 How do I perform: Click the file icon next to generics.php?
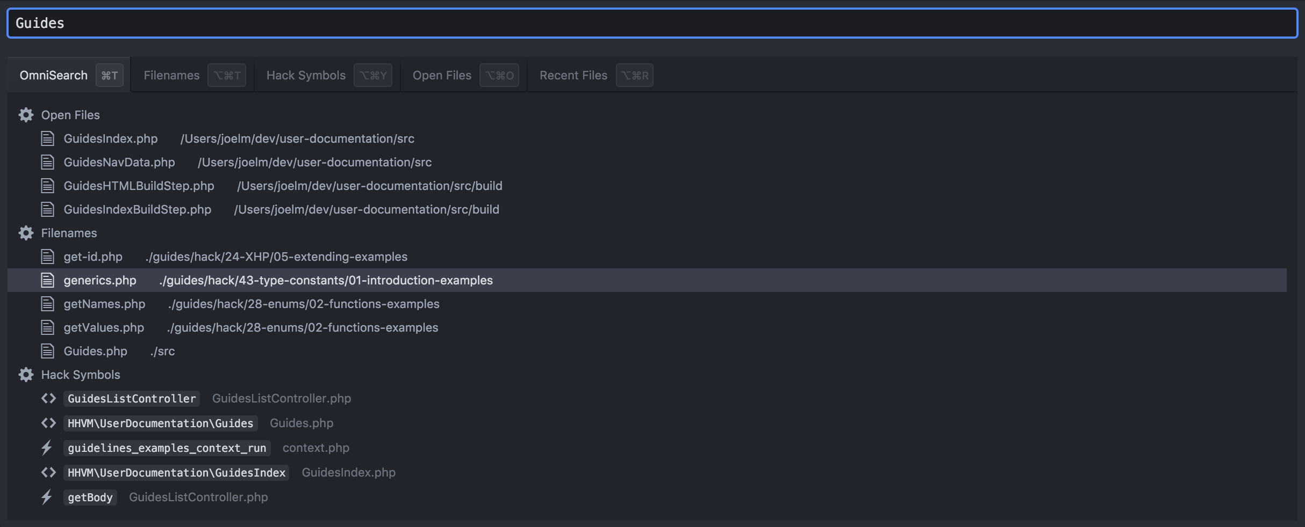48,280
